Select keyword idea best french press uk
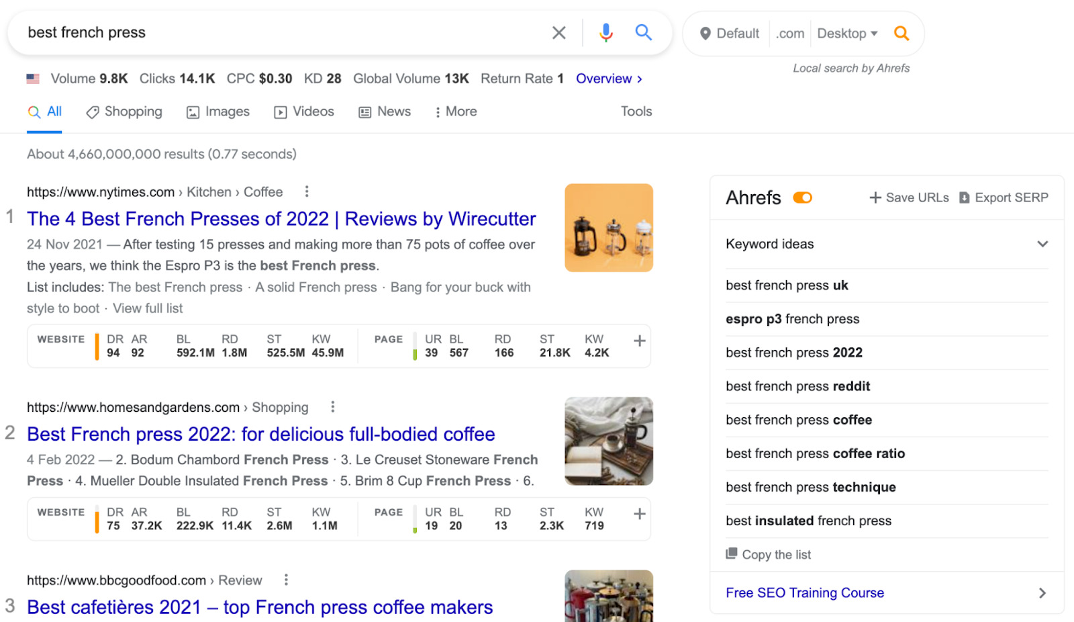This screenshot has height=622, width=1074. [787, 285]
